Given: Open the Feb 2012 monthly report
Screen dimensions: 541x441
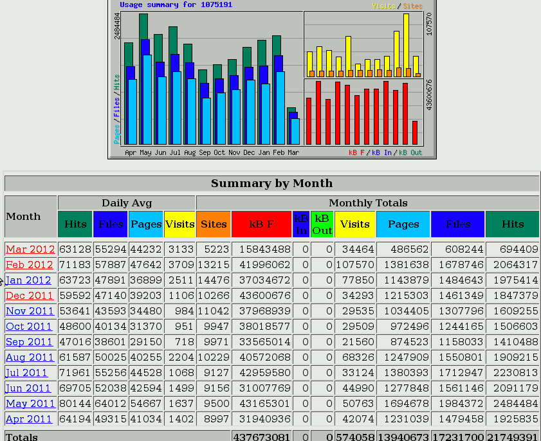Looking at the screenshot, I should 30,265.
